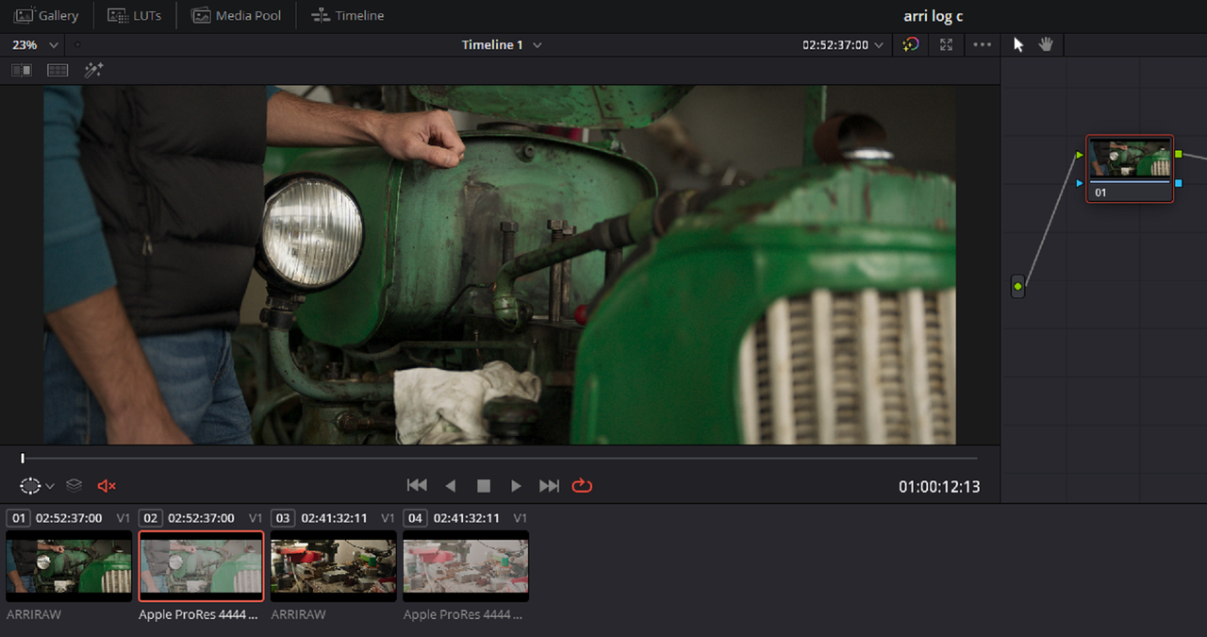This screenshot has width=1207, height=637.
Task: Open the Media Pool panel
Action: (236, 16)
